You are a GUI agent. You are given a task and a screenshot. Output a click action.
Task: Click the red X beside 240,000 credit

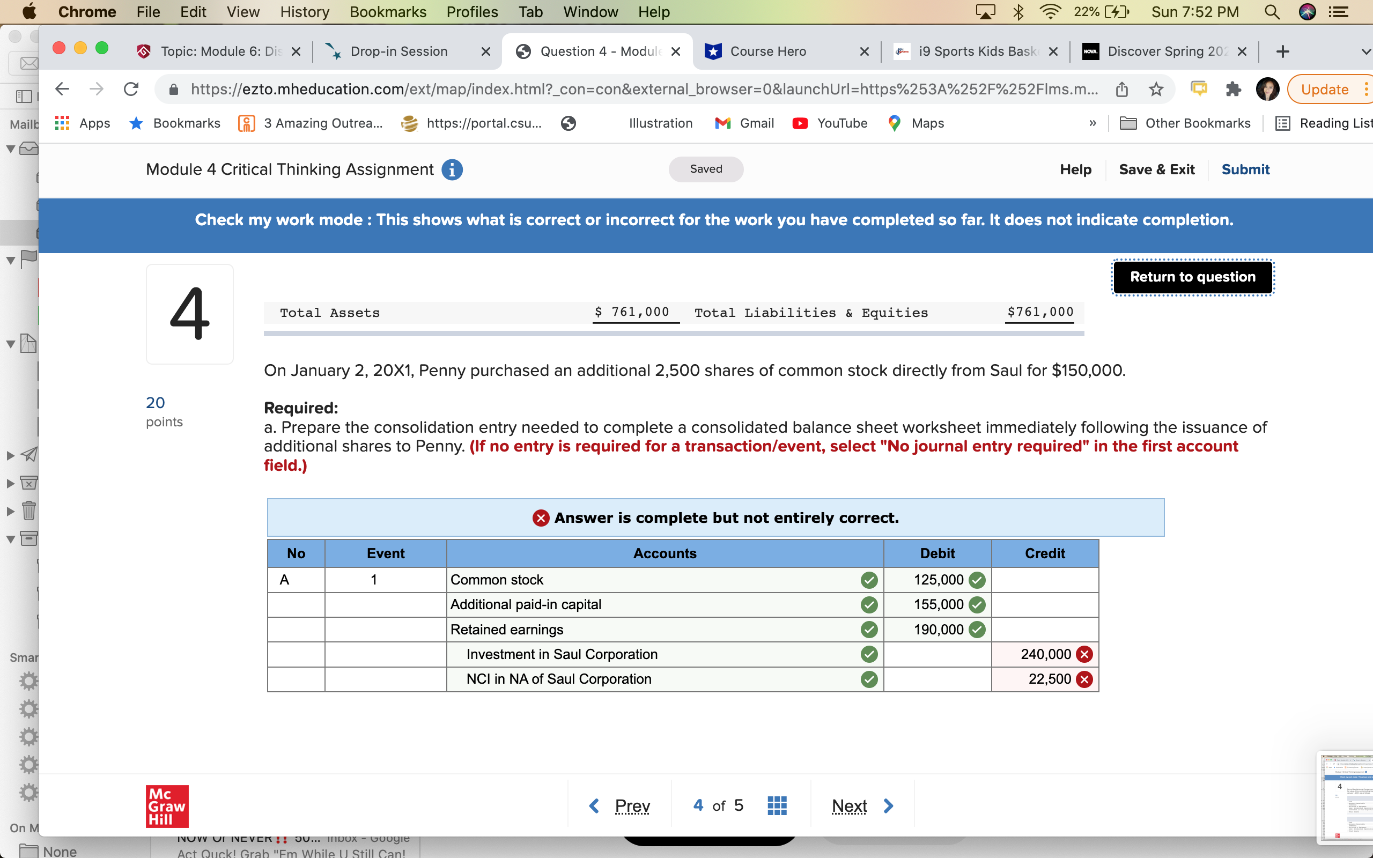pos(1084,654)
